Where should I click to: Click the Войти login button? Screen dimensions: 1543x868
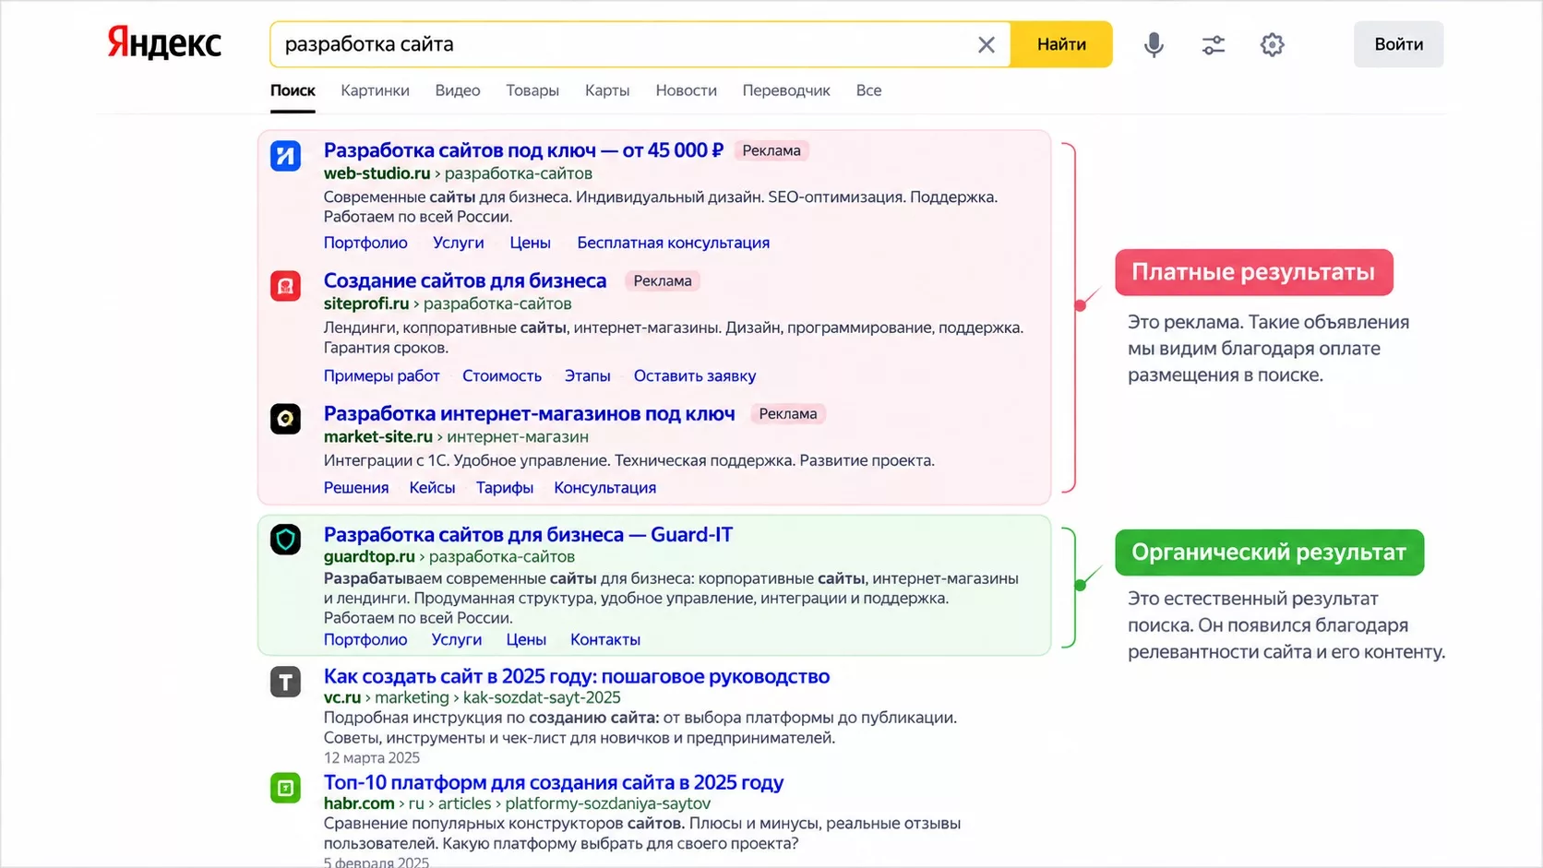click(1398, 44)
